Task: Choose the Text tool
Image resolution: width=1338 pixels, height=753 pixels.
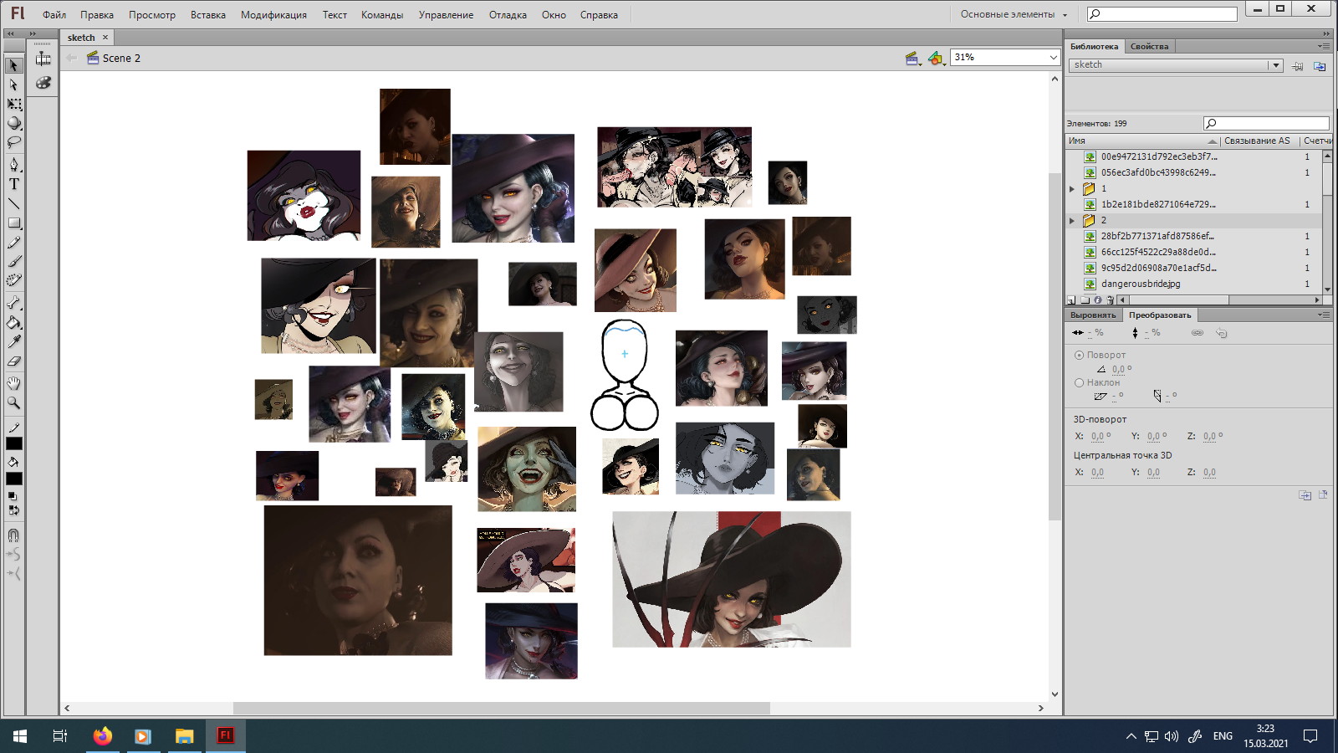Action: [x=13, y=184]
